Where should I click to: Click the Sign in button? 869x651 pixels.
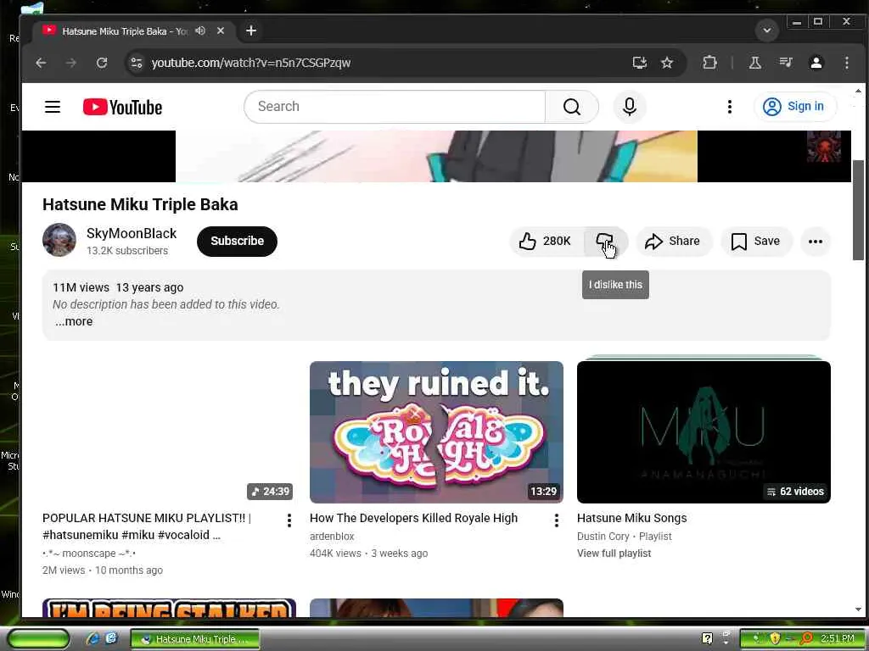click(794, 106)
